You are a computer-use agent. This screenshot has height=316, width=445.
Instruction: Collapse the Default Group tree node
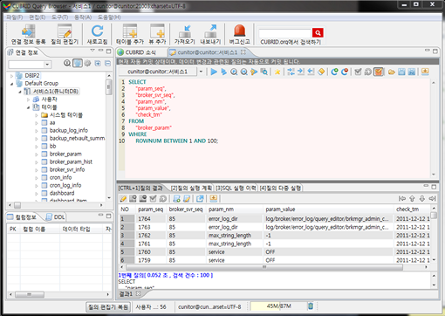pos(11,84)
